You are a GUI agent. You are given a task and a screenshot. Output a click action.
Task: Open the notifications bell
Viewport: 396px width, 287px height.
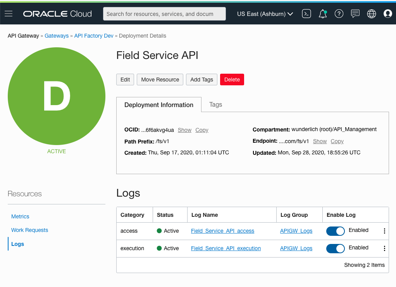click(x=322, y=14)
